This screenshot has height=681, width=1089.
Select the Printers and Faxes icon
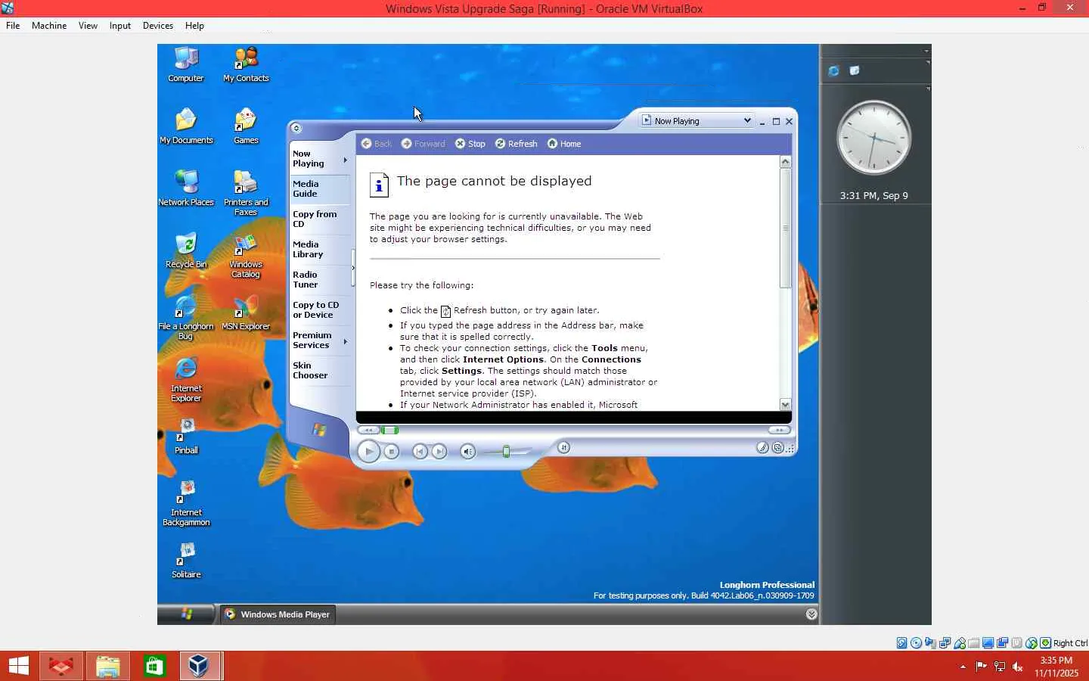point(246,193)
